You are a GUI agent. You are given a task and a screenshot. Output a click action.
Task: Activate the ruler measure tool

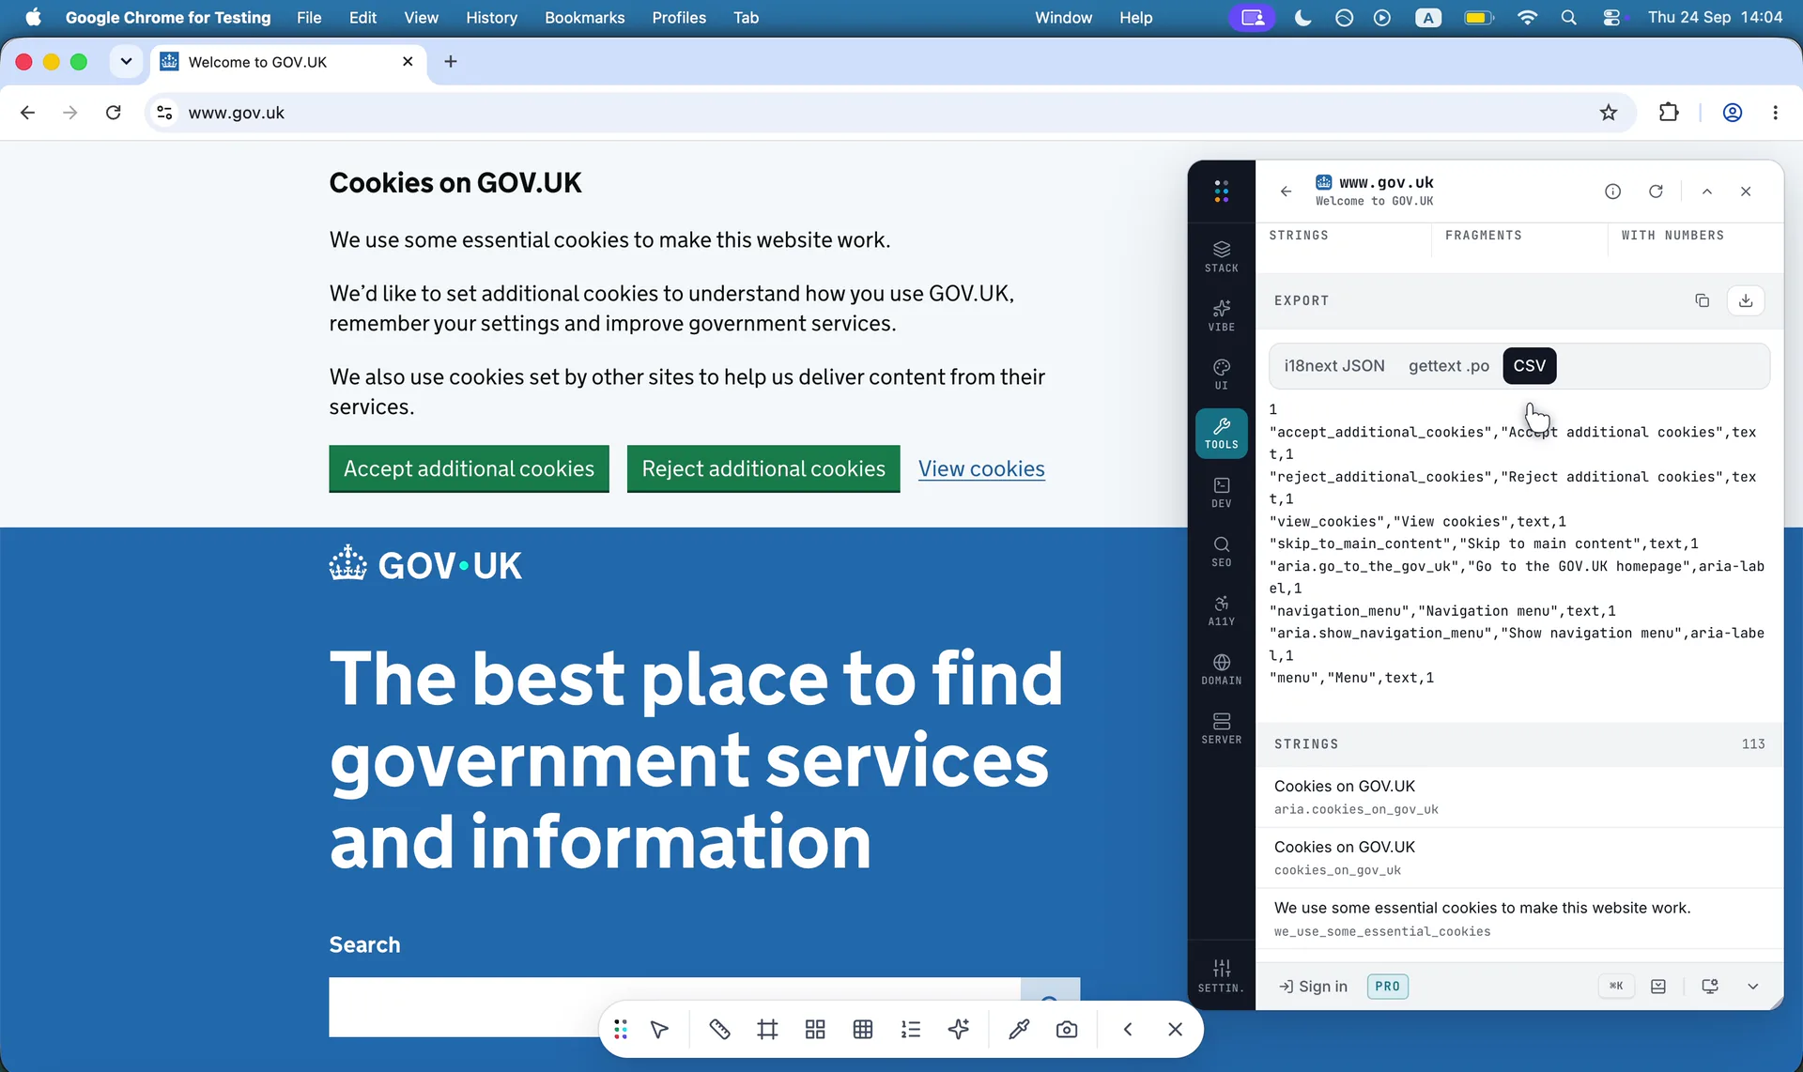tap(719, 1030)
